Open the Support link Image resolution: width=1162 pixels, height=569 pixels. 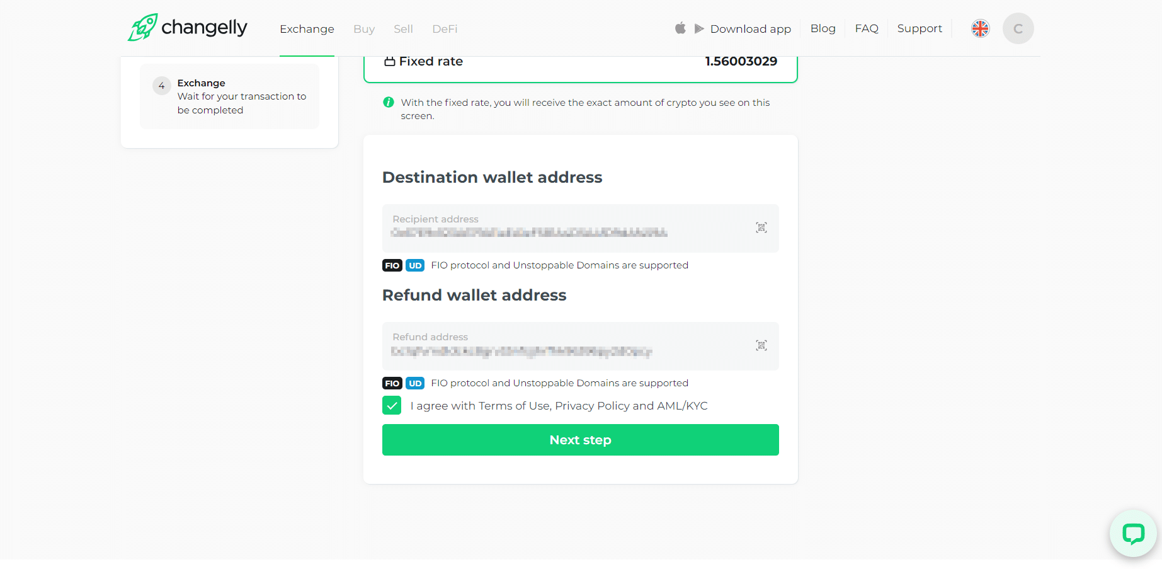[920, 28]
